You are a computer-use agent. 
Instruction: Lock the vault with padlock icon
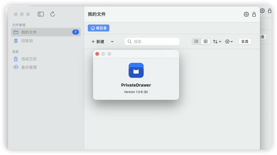point(254,14)
